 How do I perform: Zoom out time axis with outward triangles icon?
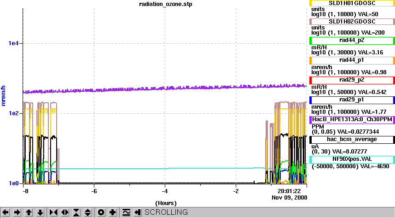click(65, 212)
